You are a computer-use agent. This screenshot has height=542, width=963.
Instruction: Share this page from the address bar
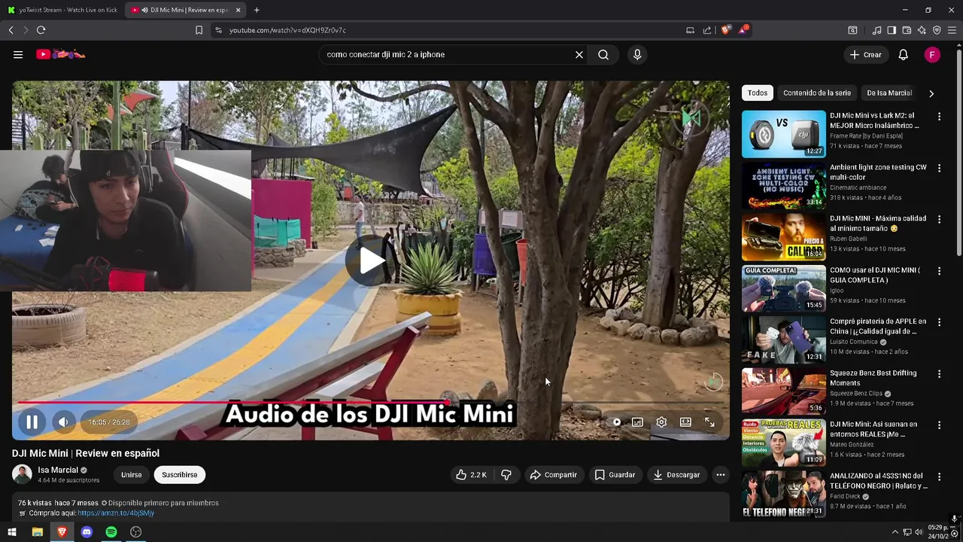[x=707, y=30]
